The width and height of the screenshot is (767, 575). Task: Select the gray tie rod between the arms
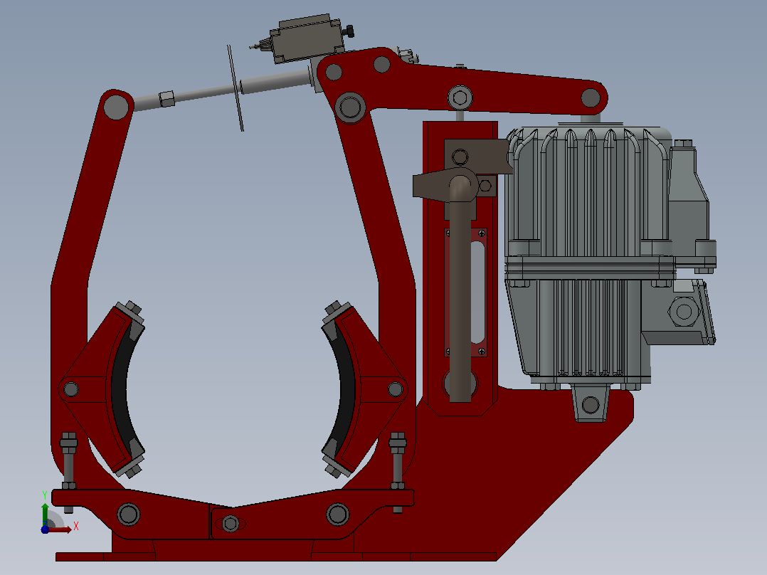pos(223,92)
